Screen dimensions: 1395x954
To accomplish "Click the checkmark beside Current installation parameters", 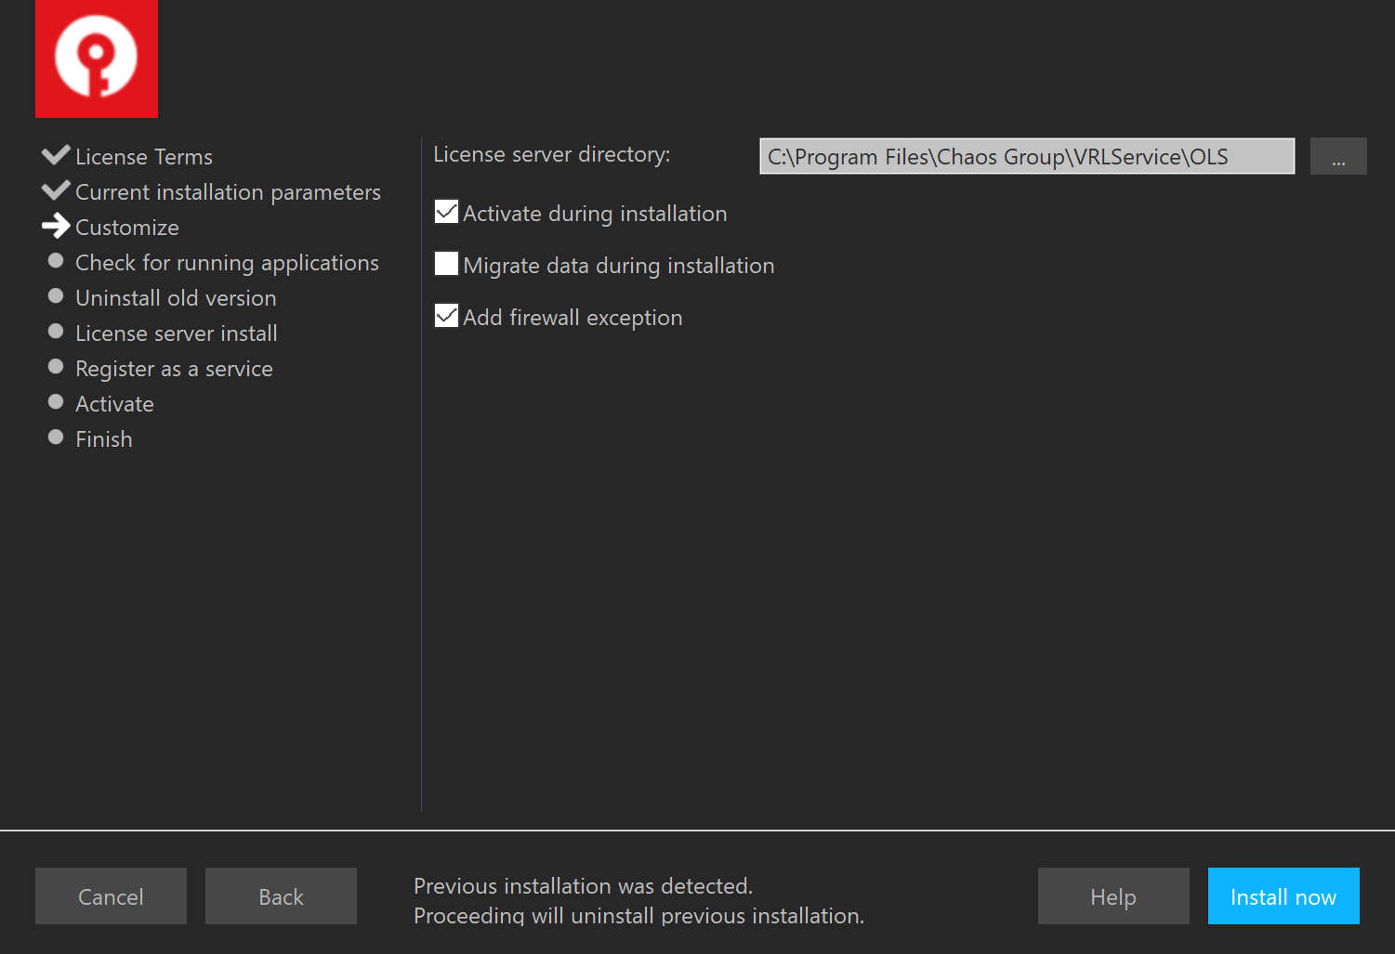I will [x=57, y=189].
